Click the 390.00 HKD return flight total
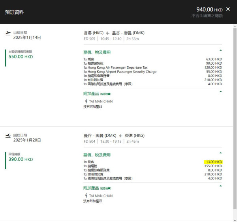Viewport: 237px width, 222px height. tap(21, 159)
